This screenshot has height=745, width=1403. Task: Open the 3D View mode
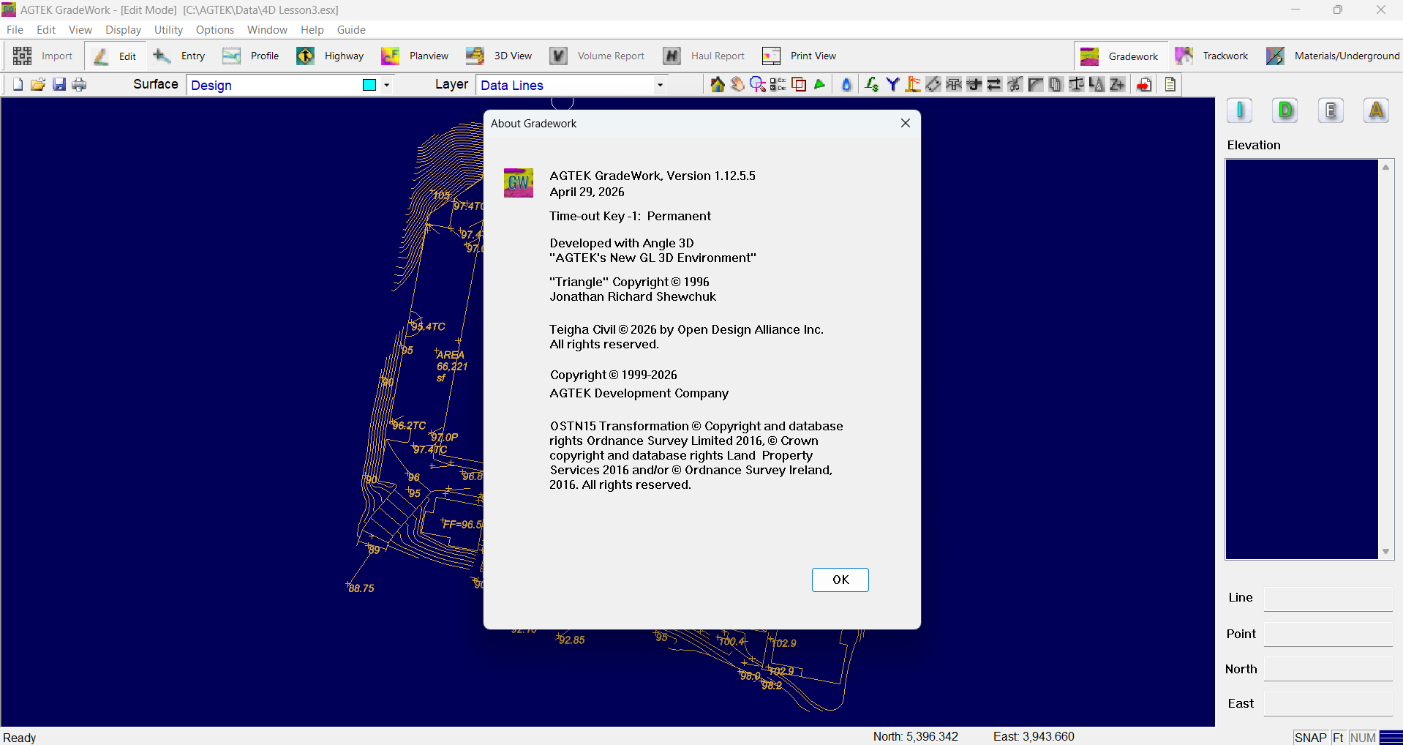[x=499, y=56]
